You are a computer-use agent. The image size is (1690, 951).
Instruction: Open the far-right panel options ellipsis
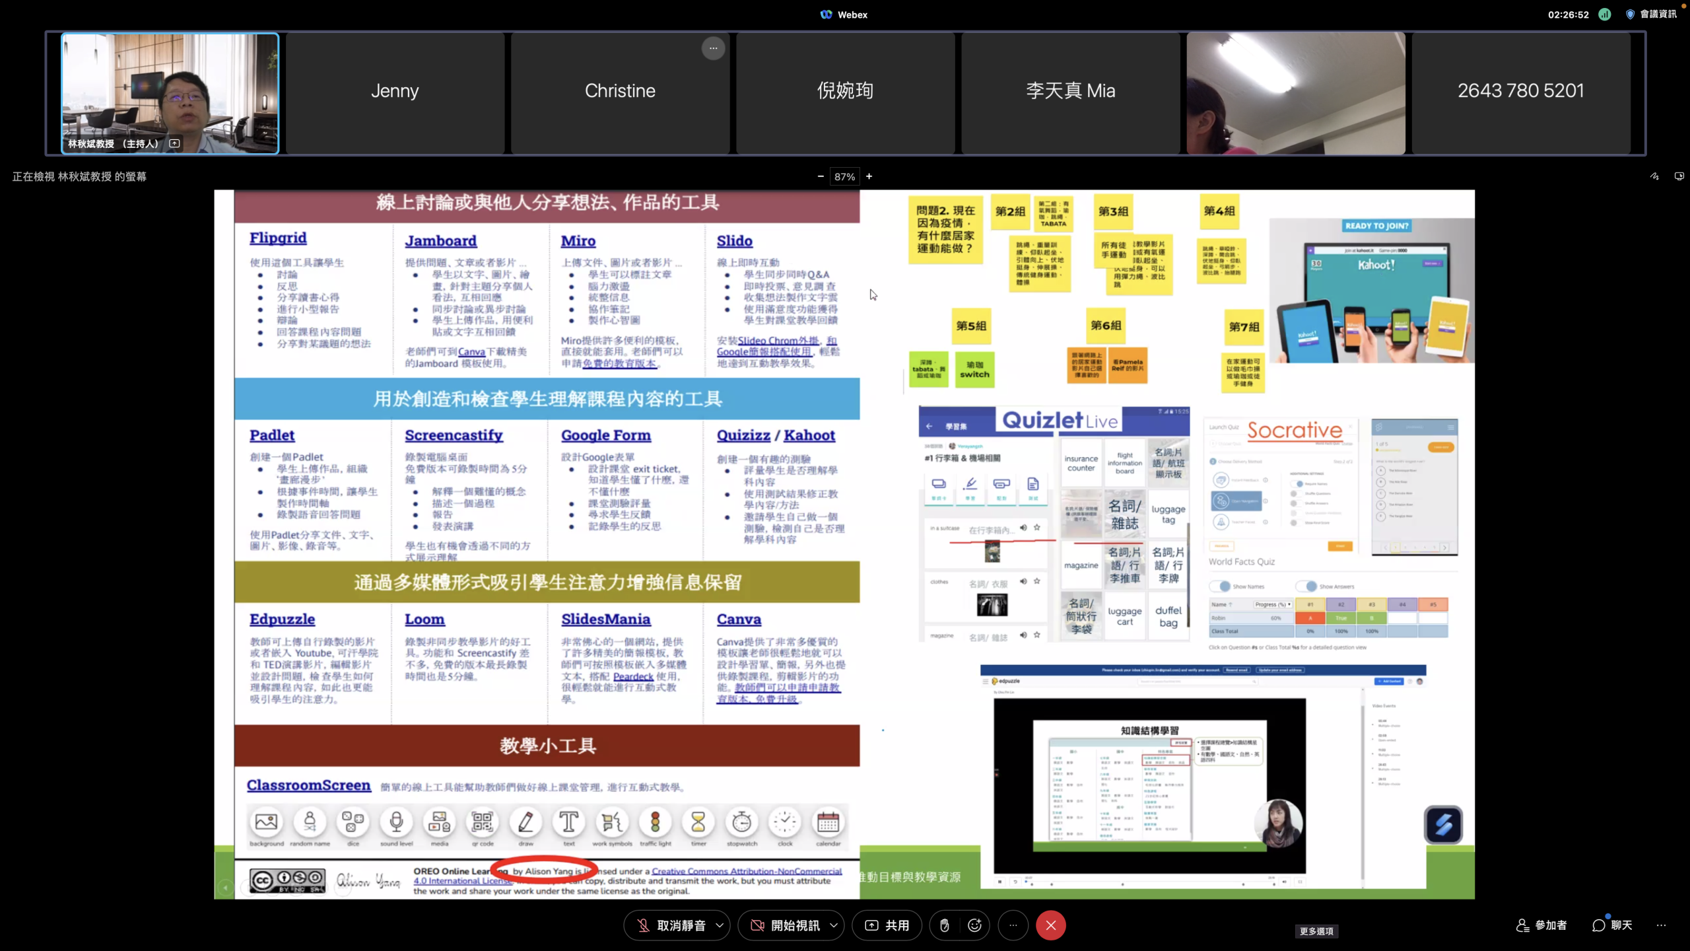click(x=1661, y=925)
